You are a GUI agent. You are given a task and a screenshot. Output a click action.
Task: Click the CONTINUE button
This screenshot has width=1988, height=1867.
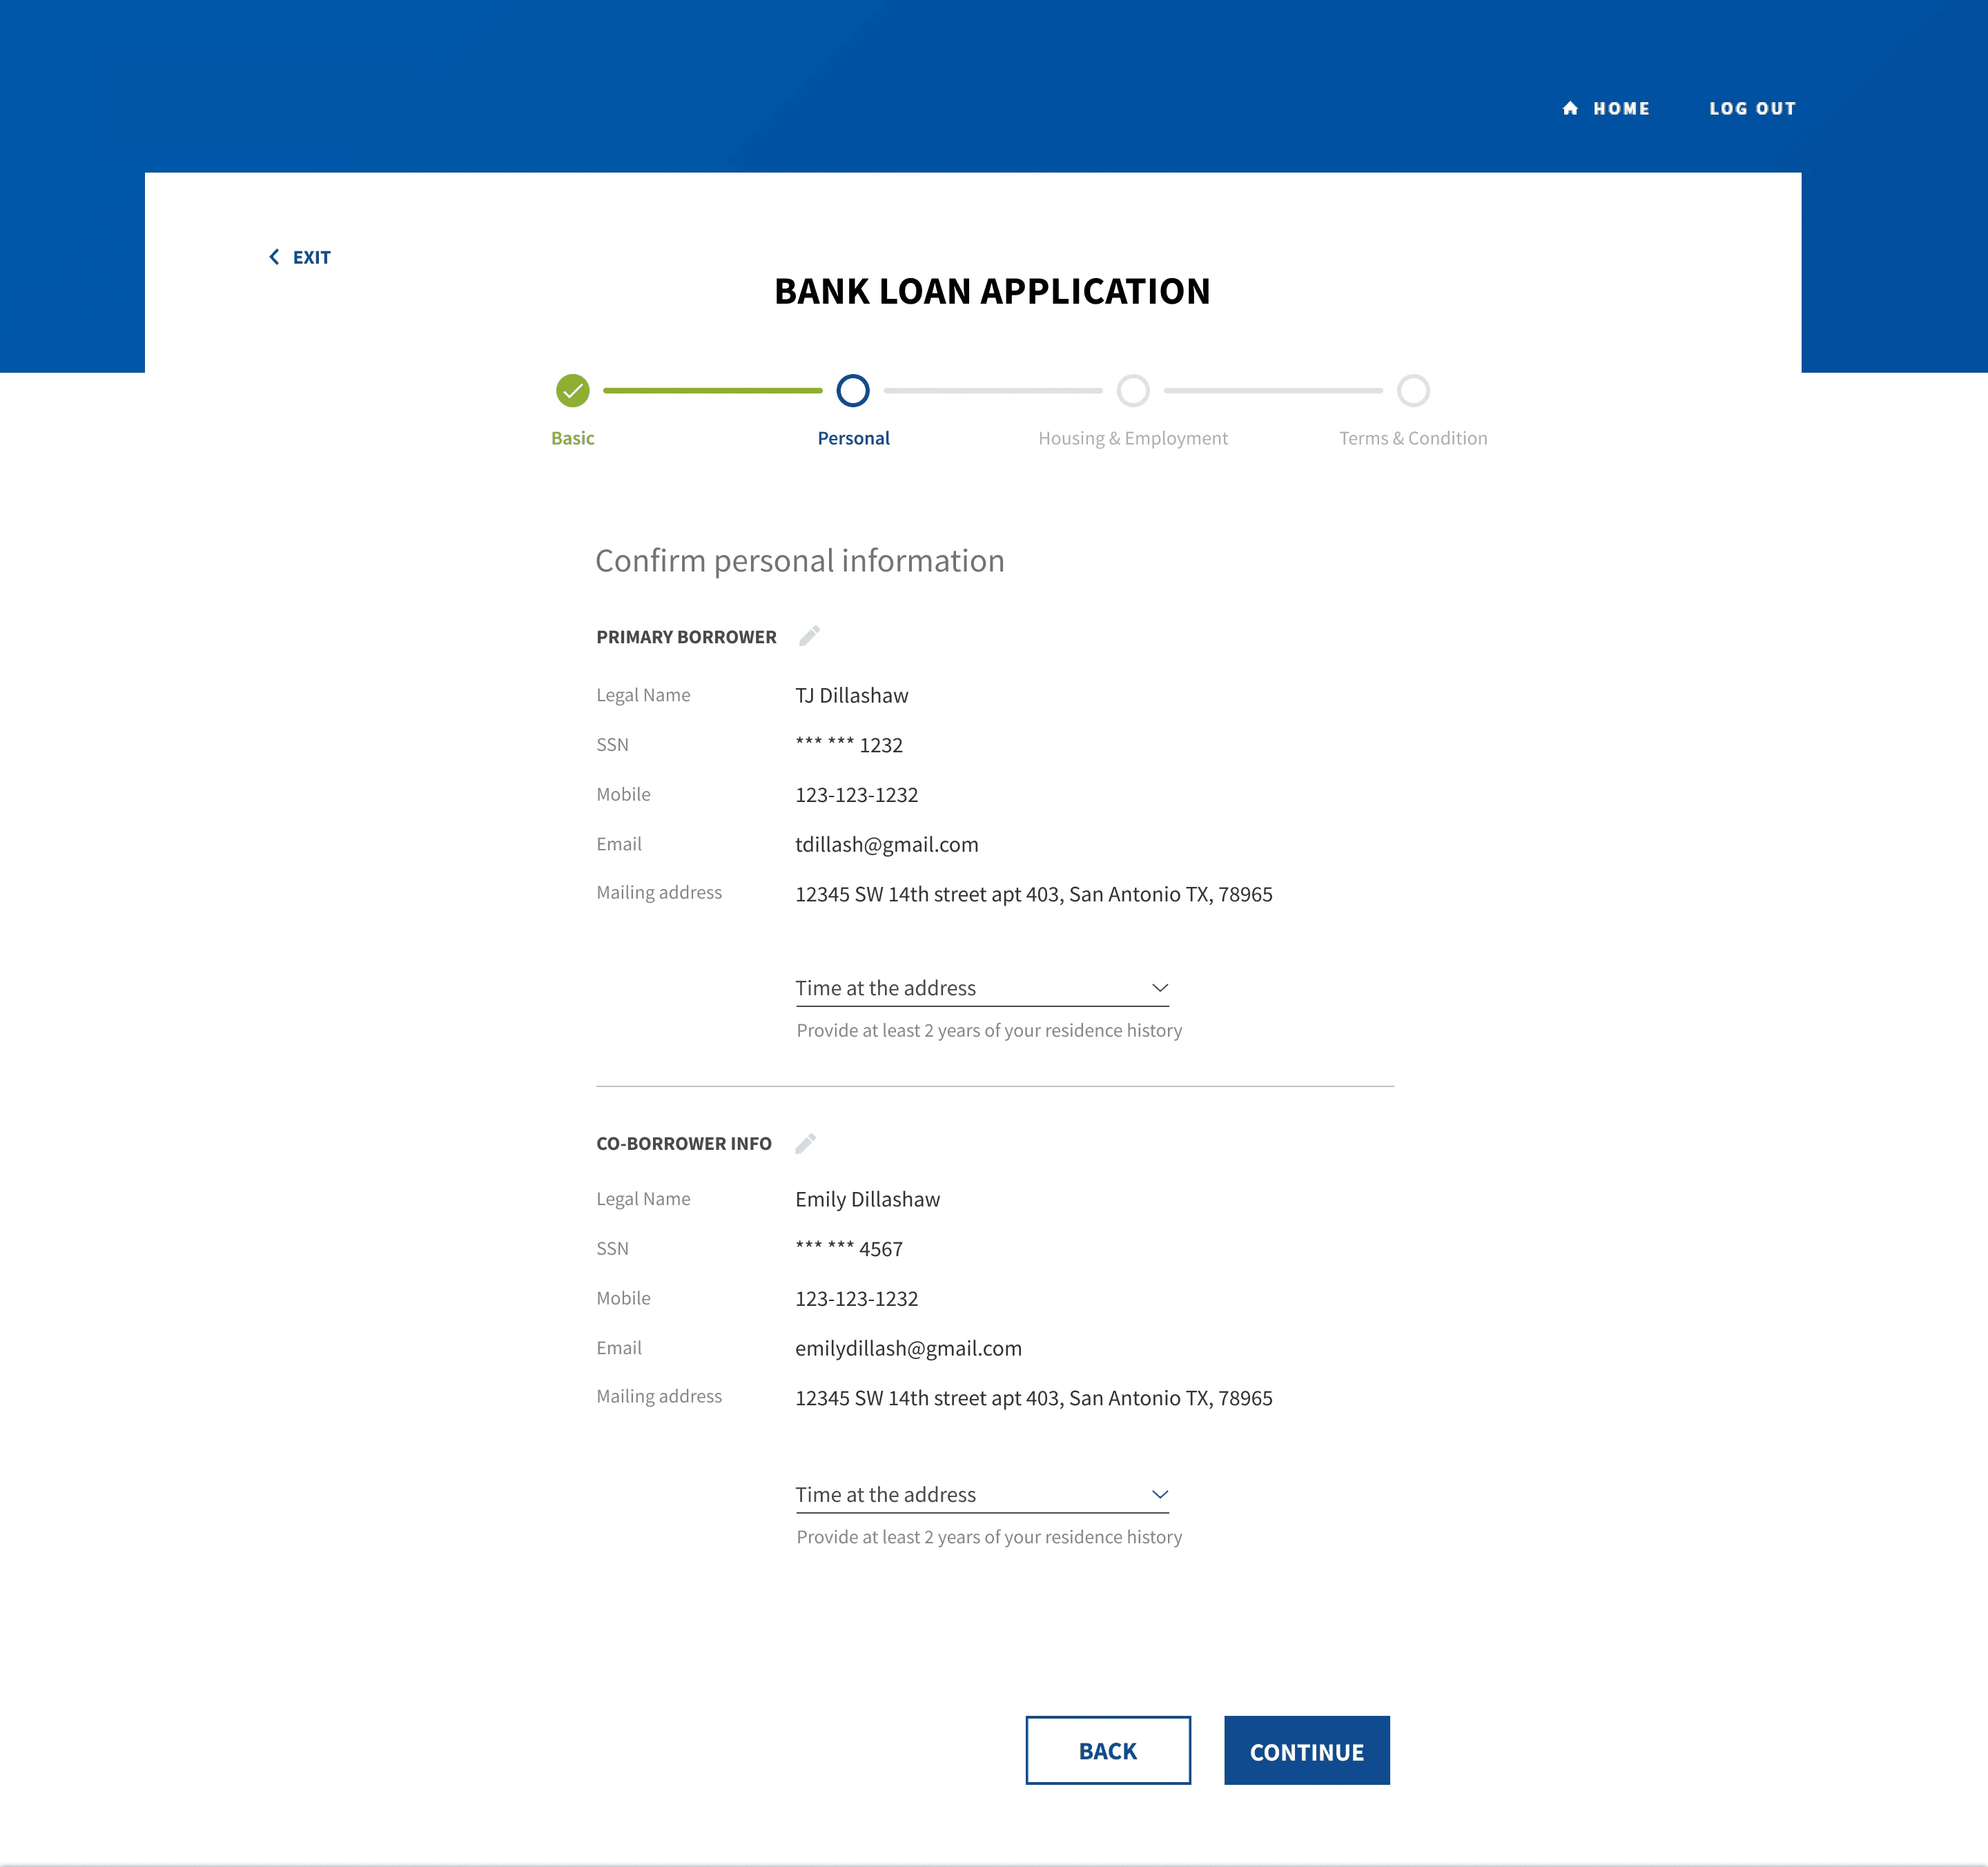1306,1750
